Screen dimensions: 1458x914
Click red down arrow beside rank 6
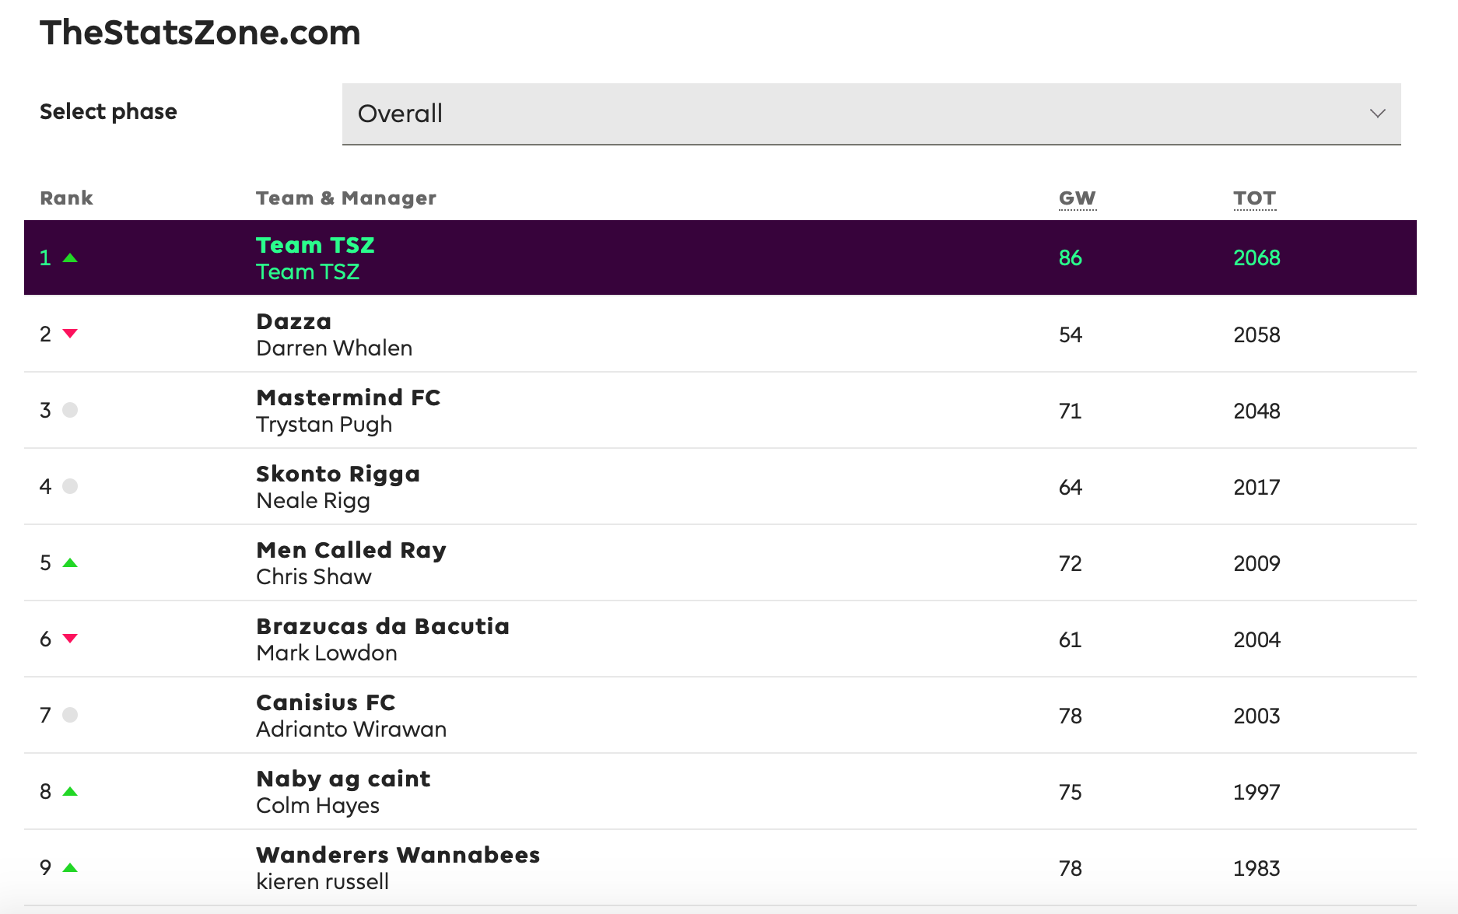70,639
